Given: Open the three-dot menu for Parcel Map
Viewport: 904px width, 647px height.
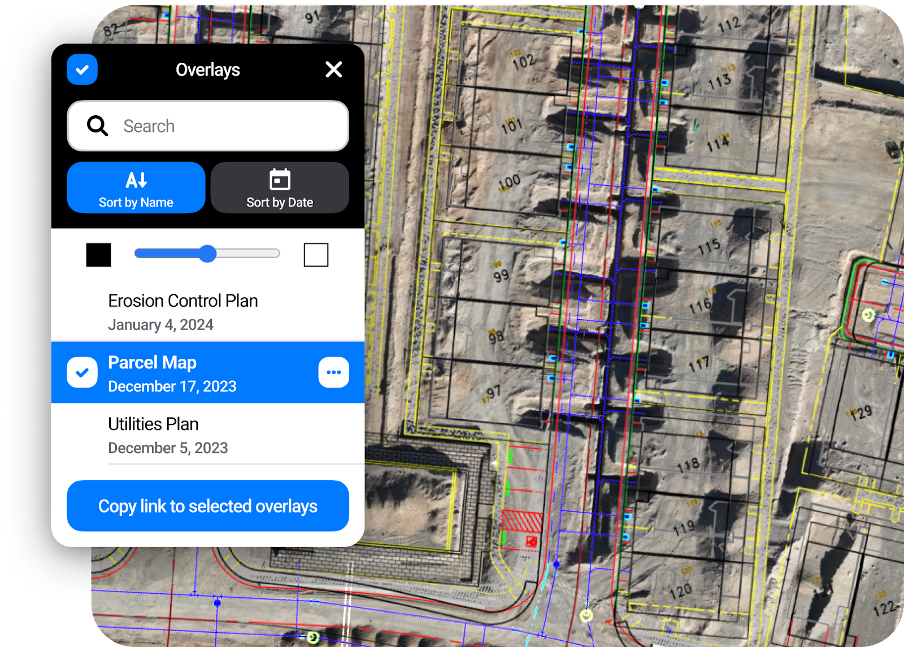Looking at the screenshot, I should coord(333,372).
